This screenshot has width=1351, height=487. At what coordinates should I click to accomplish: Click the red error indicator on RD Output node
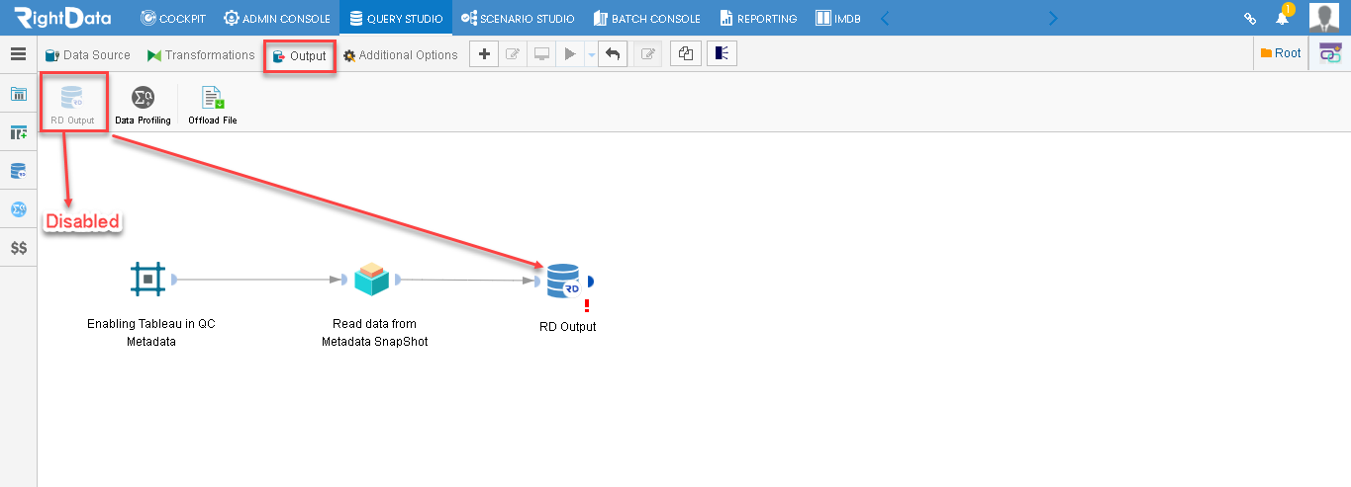click(x=587, y=305)
